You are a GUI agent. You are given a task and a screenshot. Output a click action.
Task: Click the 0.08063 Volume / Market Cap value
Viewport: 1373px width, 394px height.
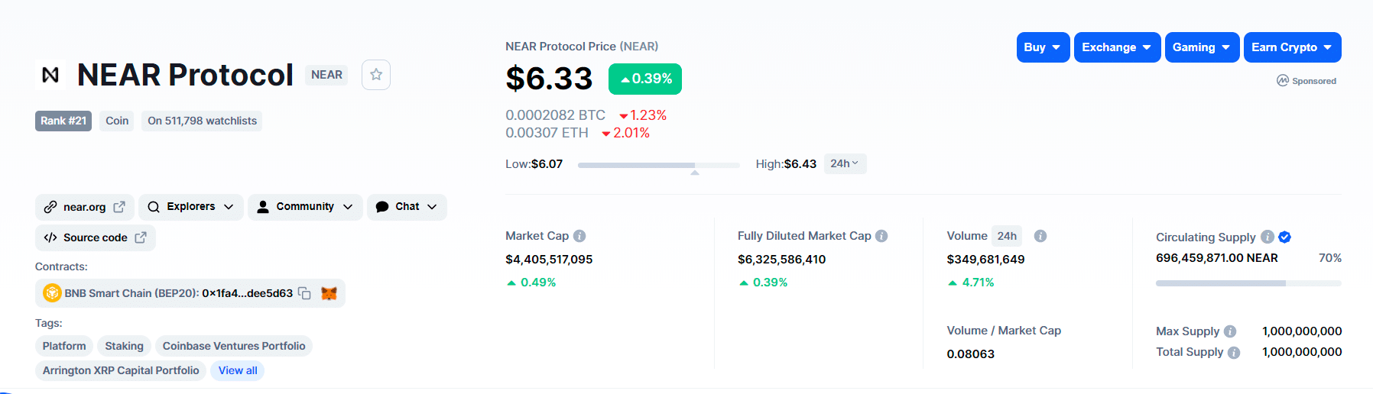tap(970, 354)
